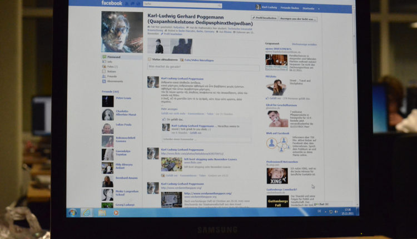Image resolution: width=417 pixels, height=239 pixels.
Task: Open Windows Explorer folder taskbar icon
Action: [x=102, y=213]
